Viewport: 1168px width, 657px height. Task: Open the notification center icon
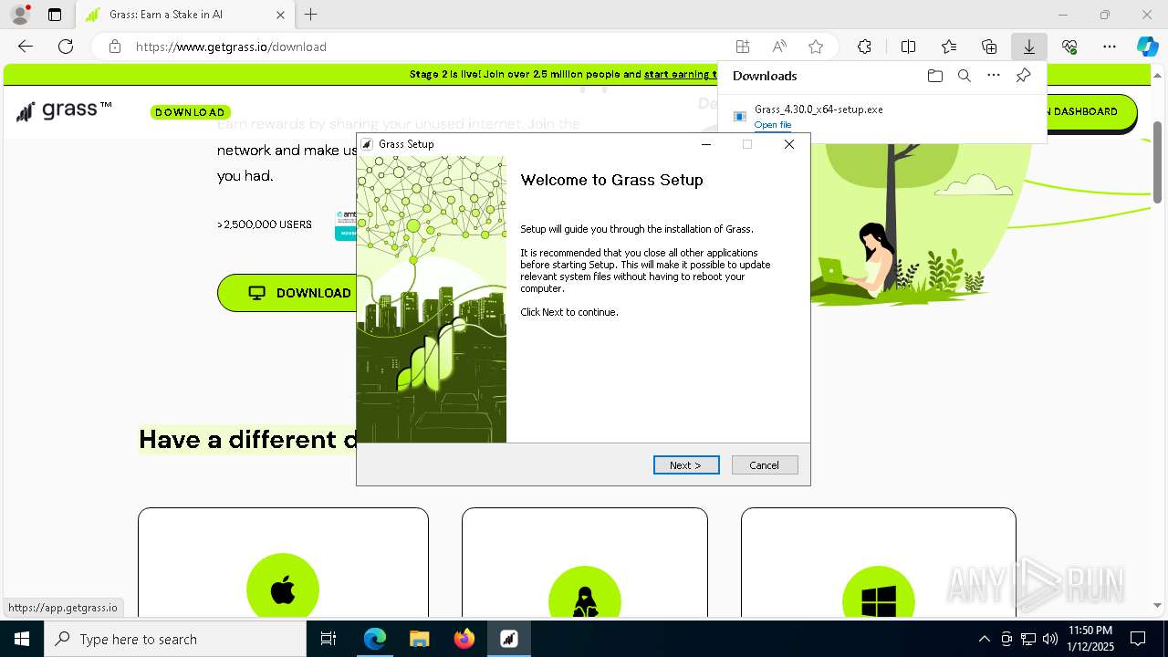pos(1138,639)
